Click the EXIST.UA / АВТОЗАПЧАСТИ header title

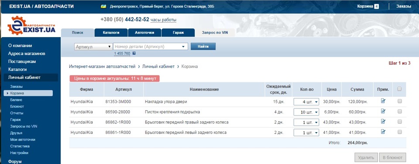tap(41, 7)
